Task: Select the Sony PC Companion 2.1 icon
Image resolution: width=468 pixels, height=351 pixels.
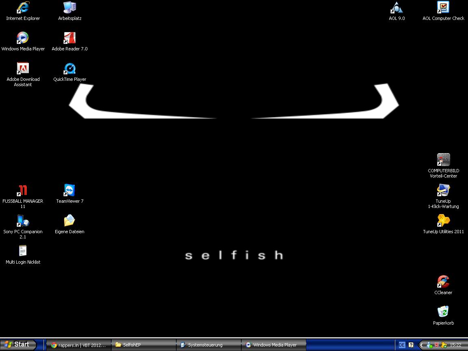Action: coord(23,221)
